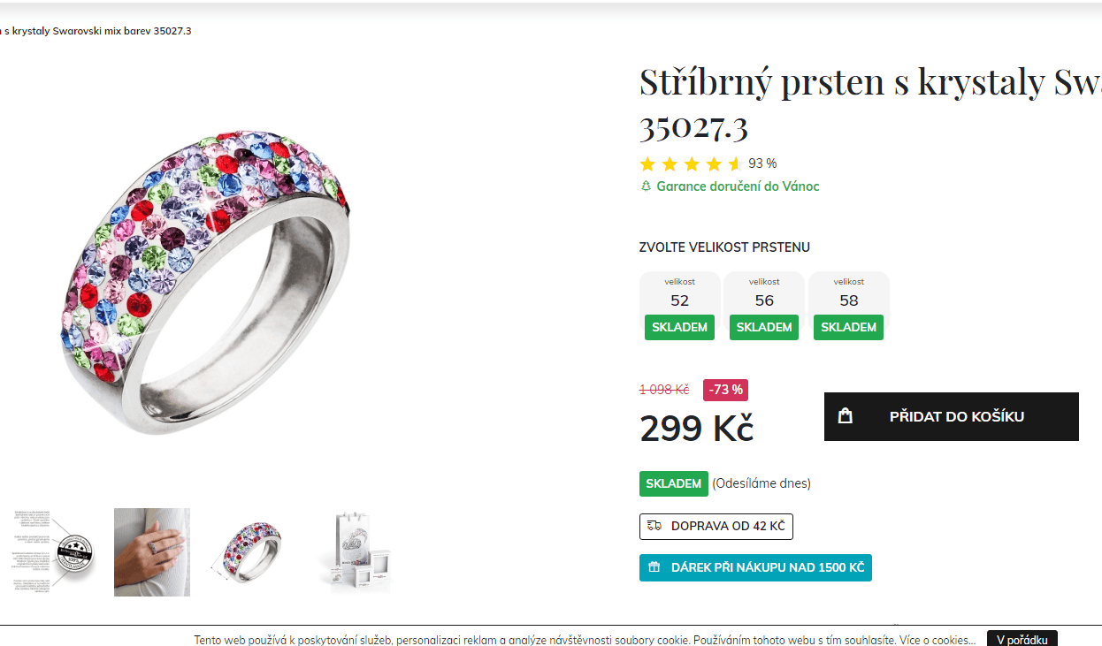This screenshot has width=1102, height=646.
Task: Select the hand-wearing-ring photo thumbnail
Action: pos(151,551)
